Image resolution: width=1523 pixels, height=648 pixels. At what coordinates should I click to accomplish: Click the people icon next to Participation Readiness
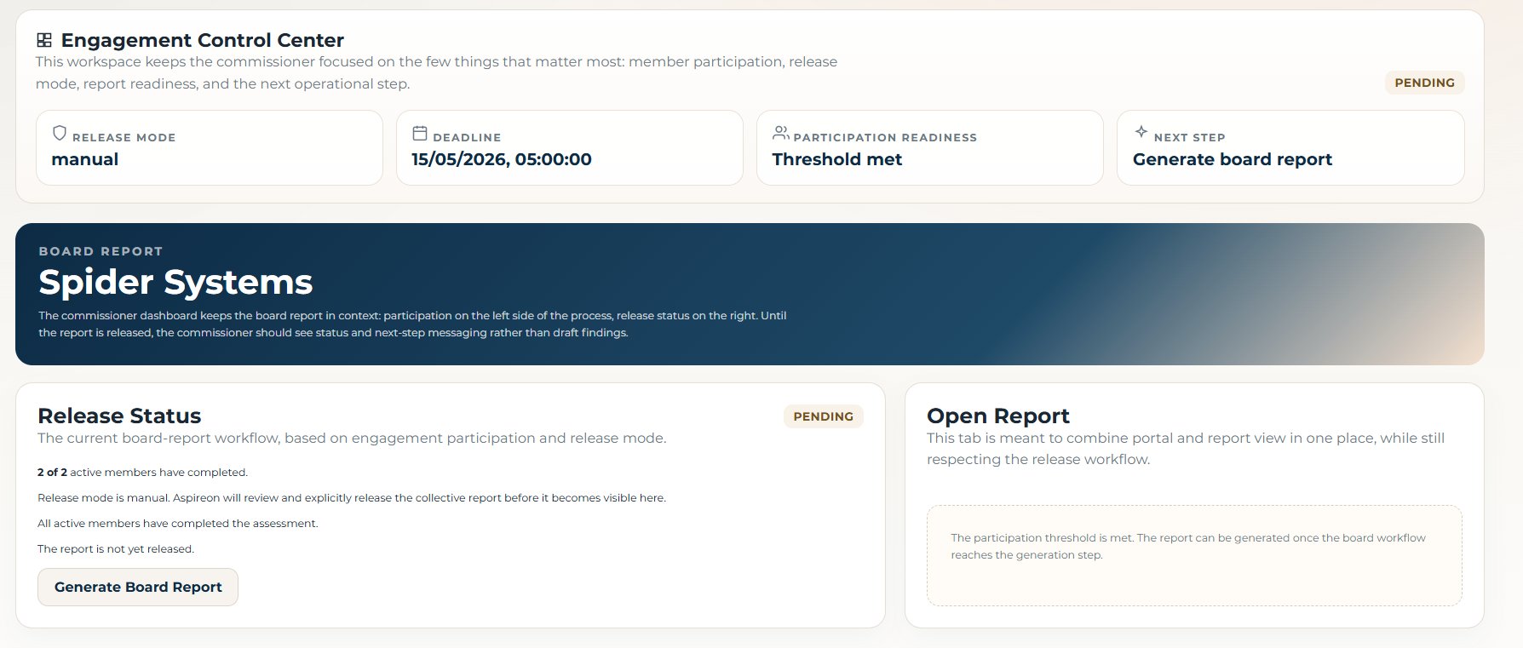click(x=780, y=133)
